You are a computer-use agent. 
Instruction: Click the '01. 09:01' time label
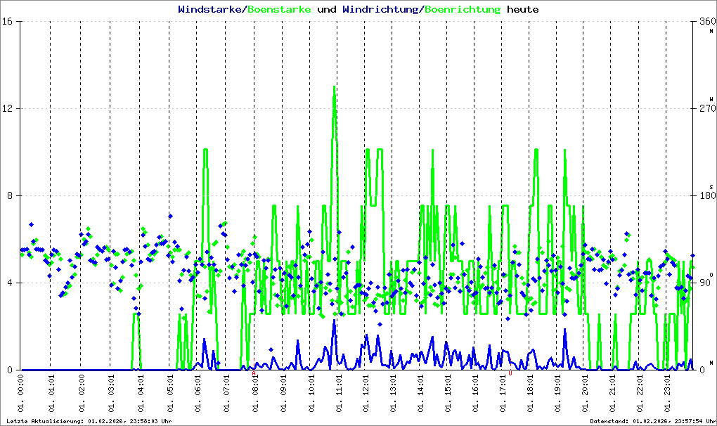[283, 394]
